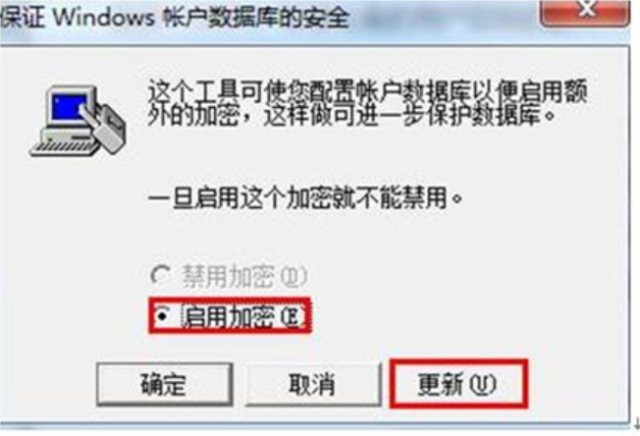Confirm with the 确定 button
This screenshot has height=436, width=640.
(x=165, y=384)
